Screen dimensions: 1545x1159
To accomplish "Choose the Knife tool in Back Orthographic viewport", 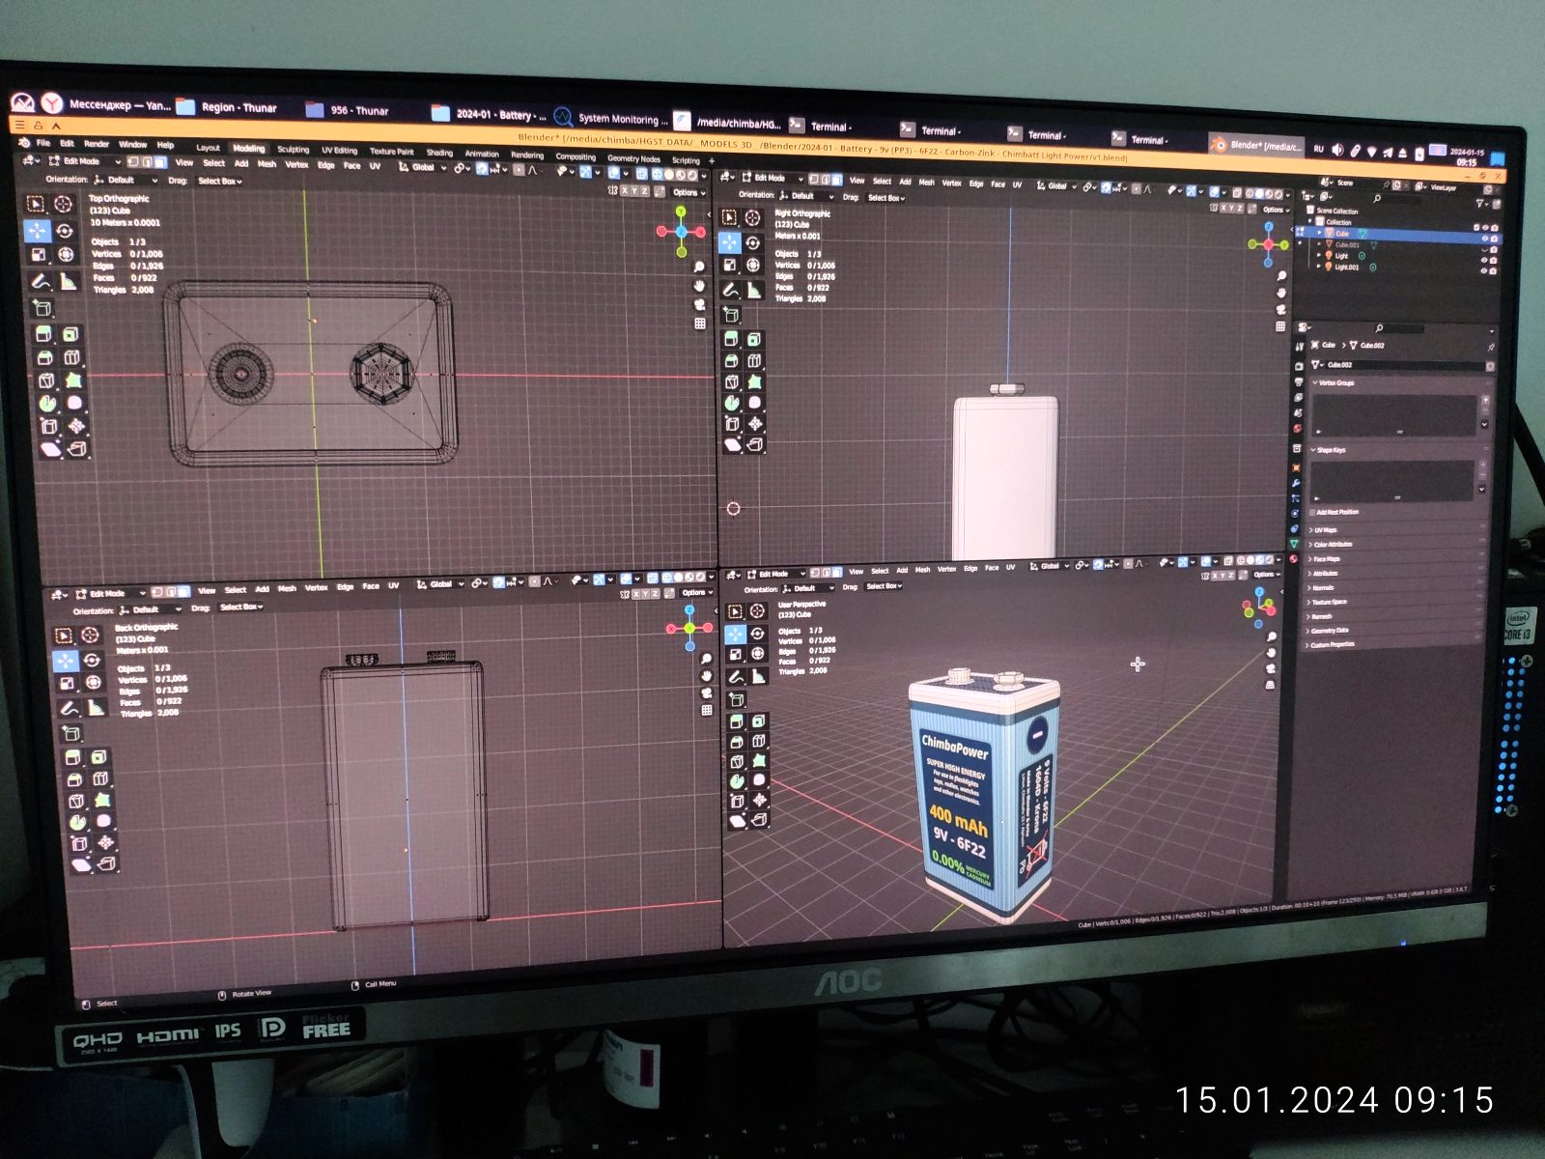I will click(76, 802).
